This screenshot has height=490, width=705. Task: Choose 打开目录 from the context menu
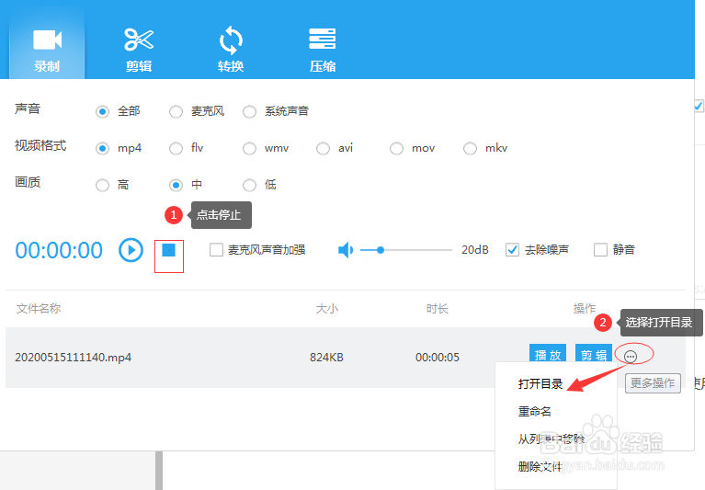pyautogui.click(x=540, y=384)
